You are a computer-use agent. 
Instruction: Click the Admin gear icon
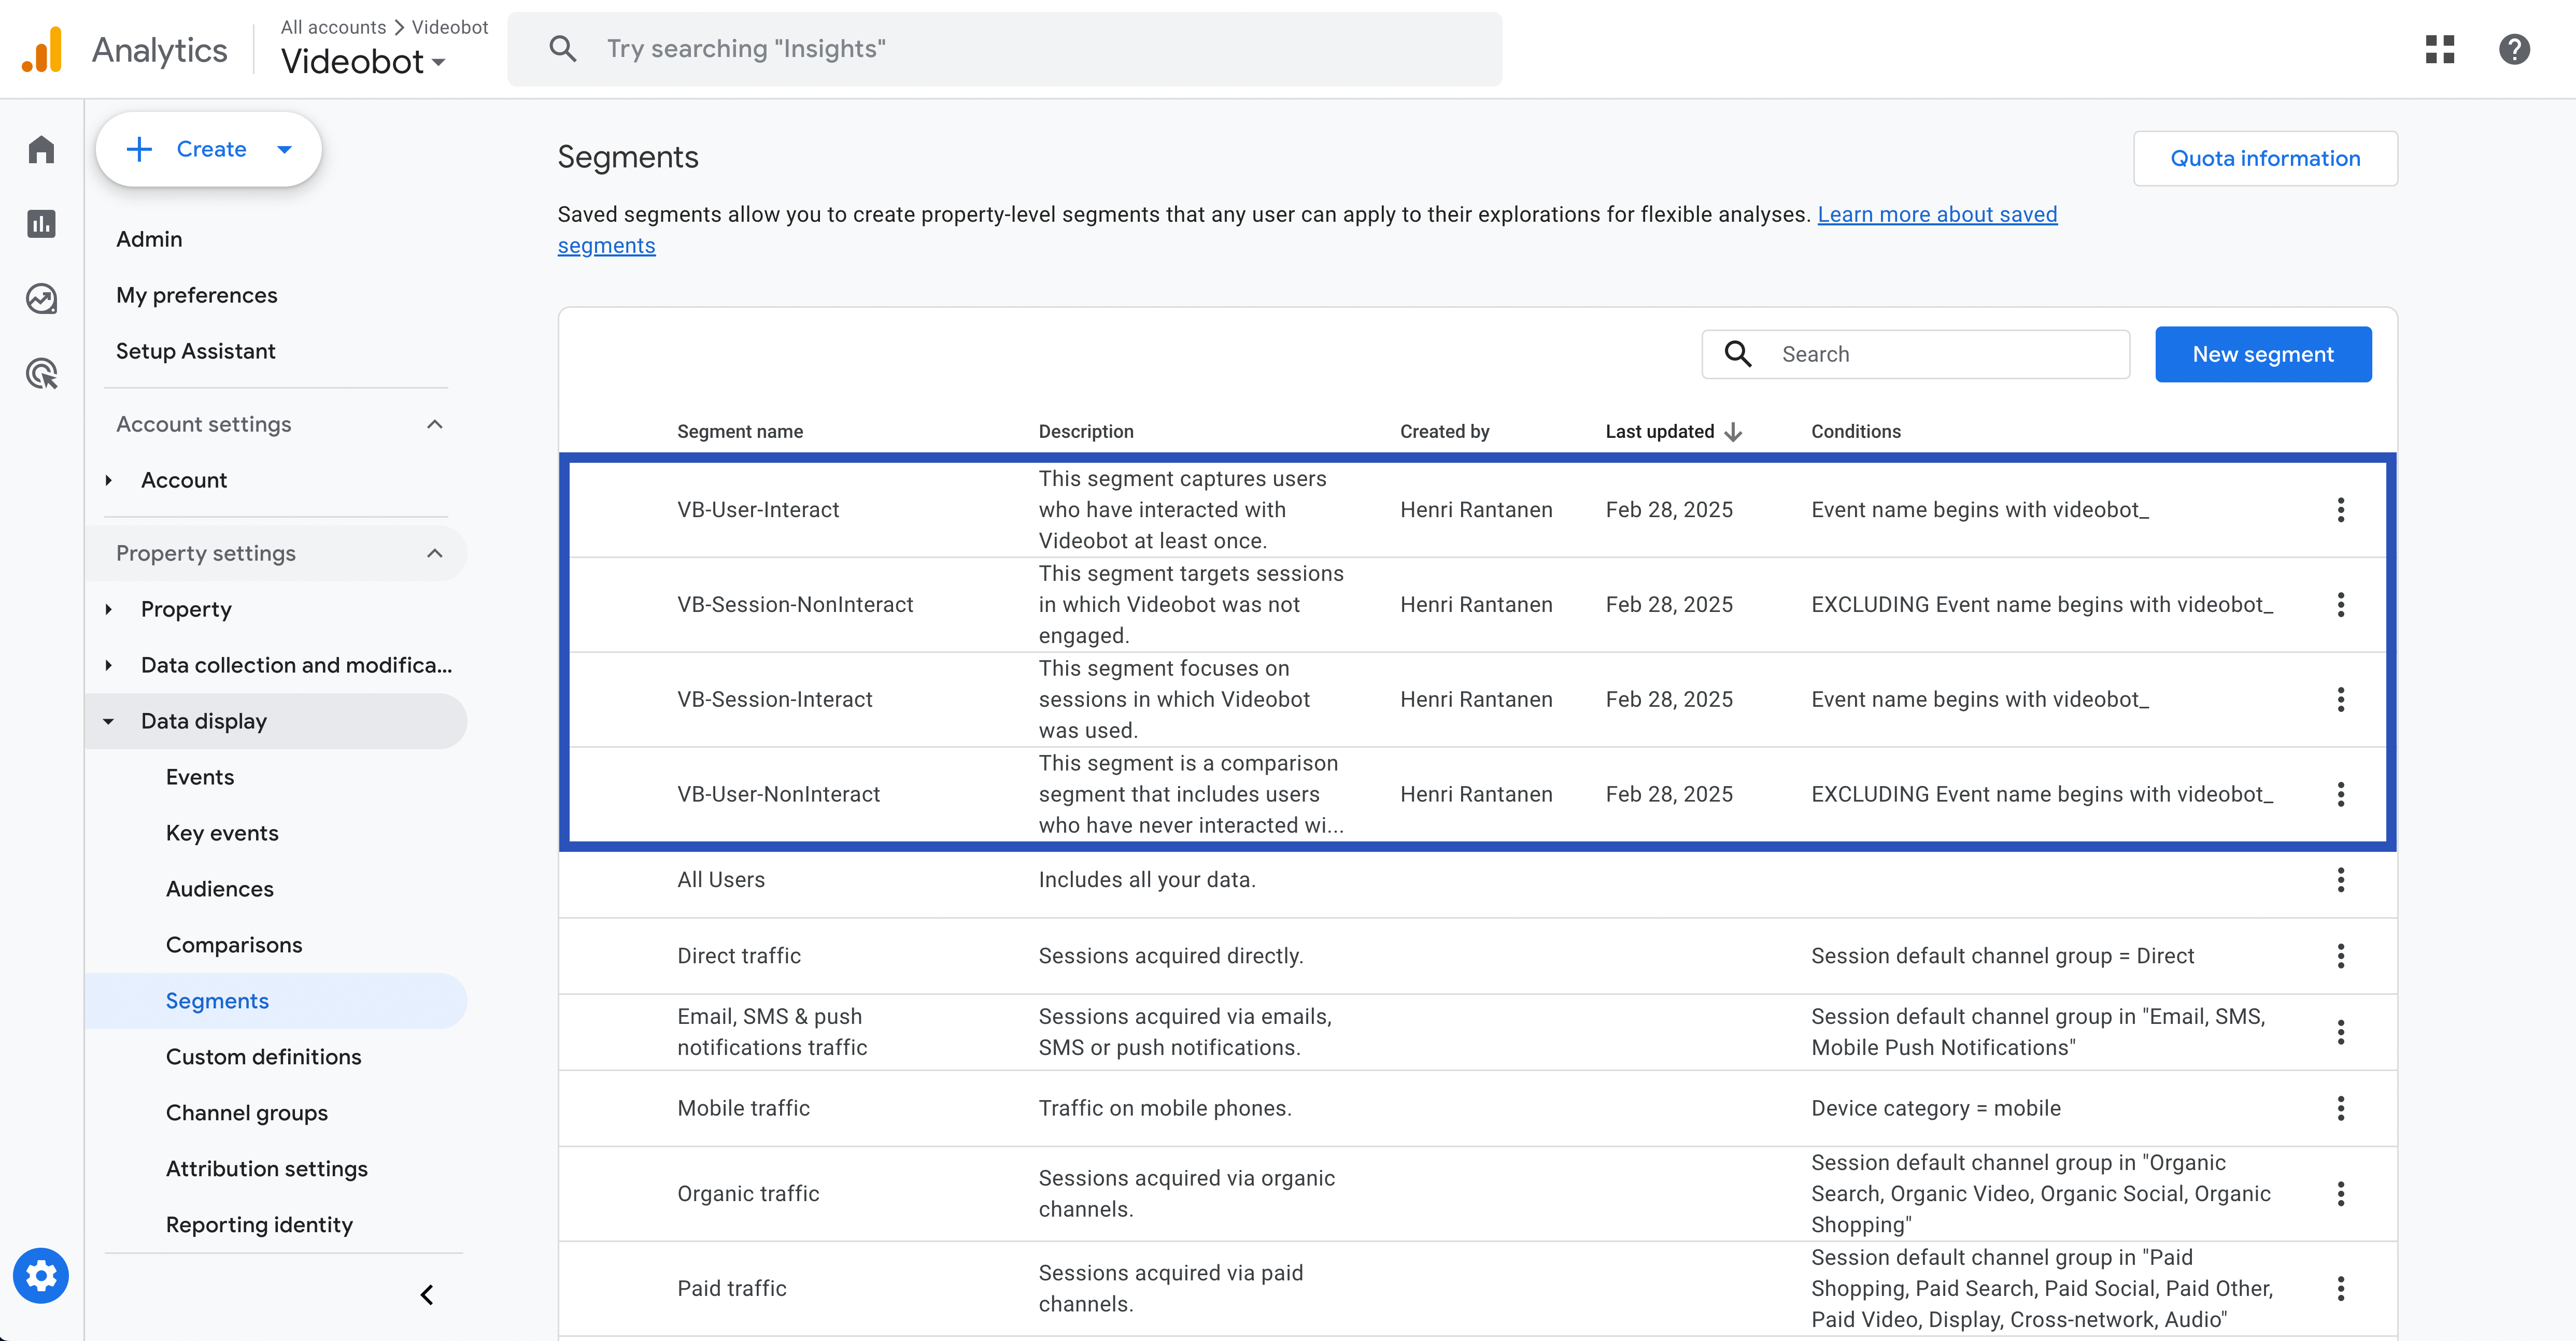(41, 1276)
